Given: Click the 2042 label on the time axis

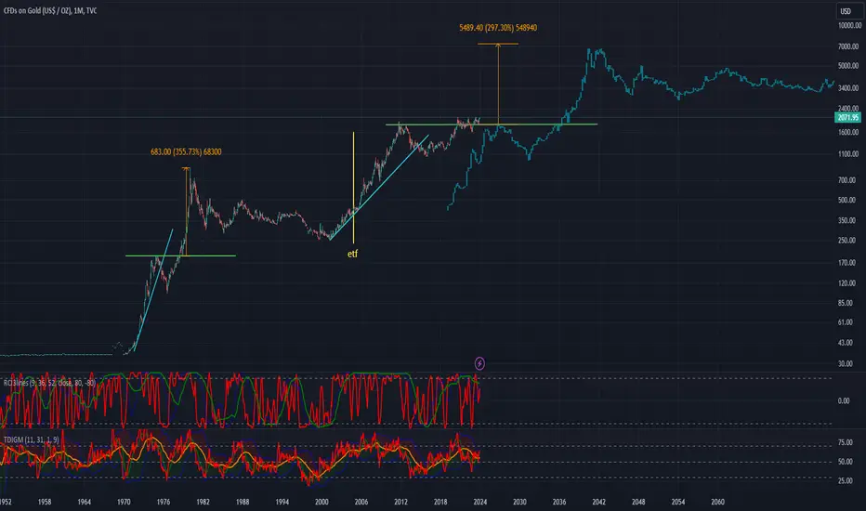Looking at the screenshot, I should [x=598, y=502].
